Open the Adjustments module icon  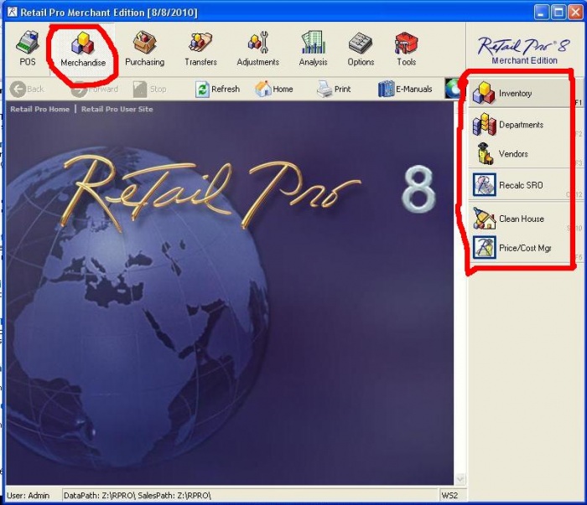click(258, 49)
